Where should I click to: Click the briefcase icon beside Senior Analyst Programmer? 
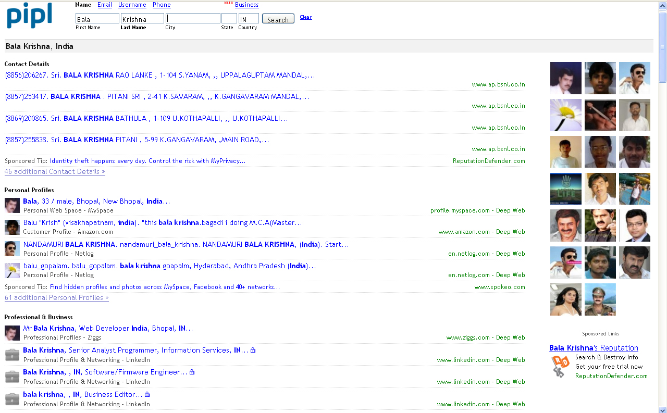[12, 355]
